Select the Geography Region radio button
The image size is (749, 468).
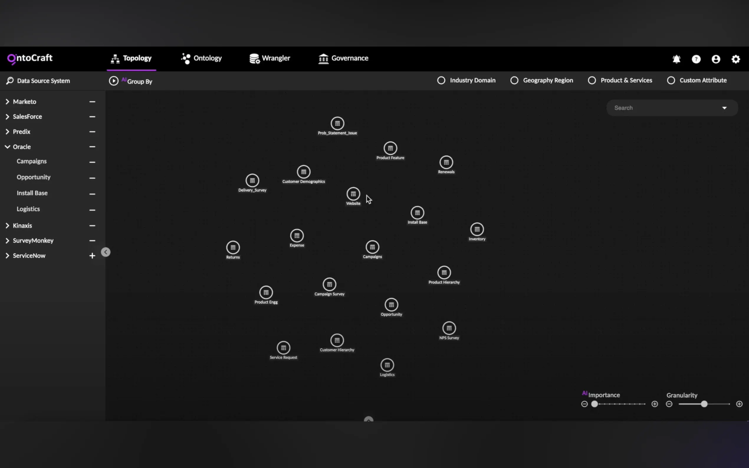(x=514, y=80)
